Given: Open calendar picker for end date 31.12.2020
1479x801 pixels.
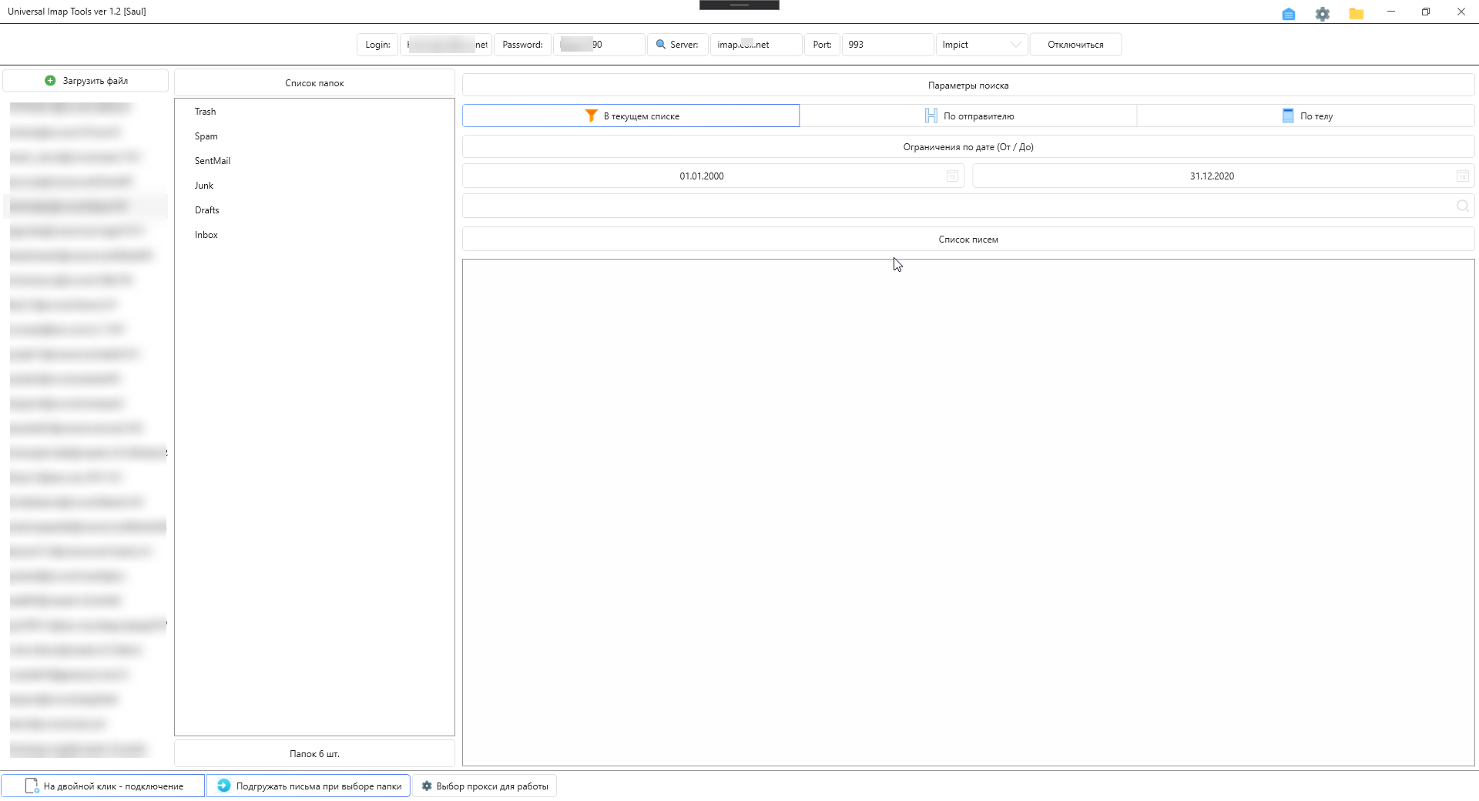Looking at the screenshot, I should click(1462, 176).
